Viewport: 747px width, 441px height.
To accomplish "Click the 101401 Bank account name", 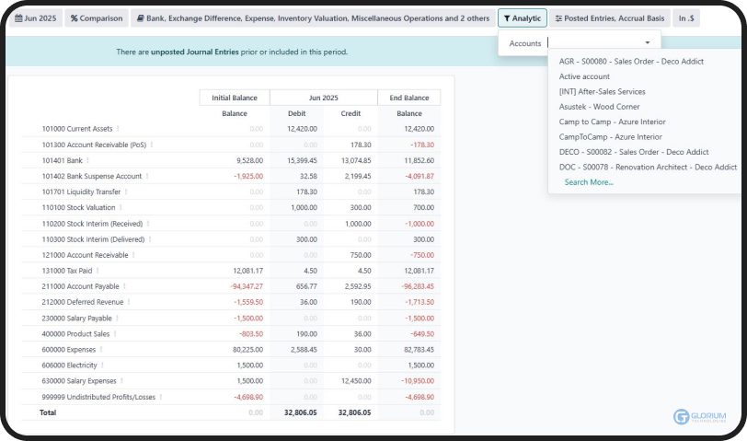I will pos(62,161).
